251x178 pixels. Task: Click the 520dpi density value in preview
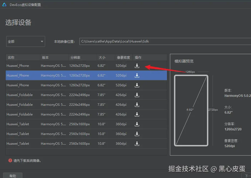(230, 146)
